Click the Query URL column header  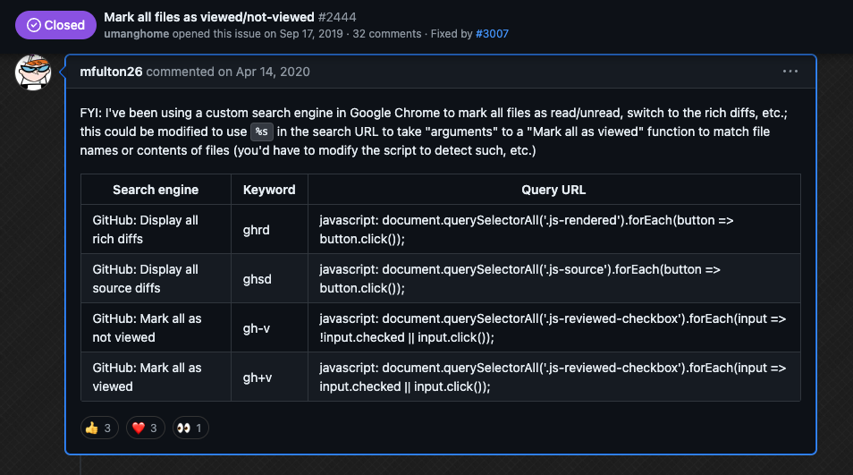point(553,190)
